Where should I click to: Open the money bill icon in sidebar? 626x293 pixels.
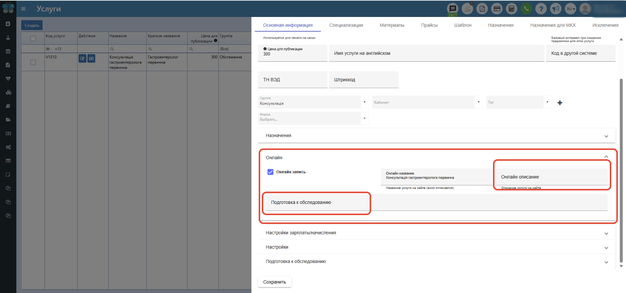click(x=8, y=133)
